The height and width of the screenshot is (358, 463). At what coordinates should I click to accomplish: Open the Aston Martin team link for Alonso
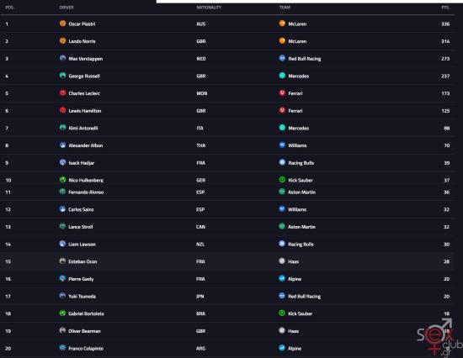[x=301, y=192]
